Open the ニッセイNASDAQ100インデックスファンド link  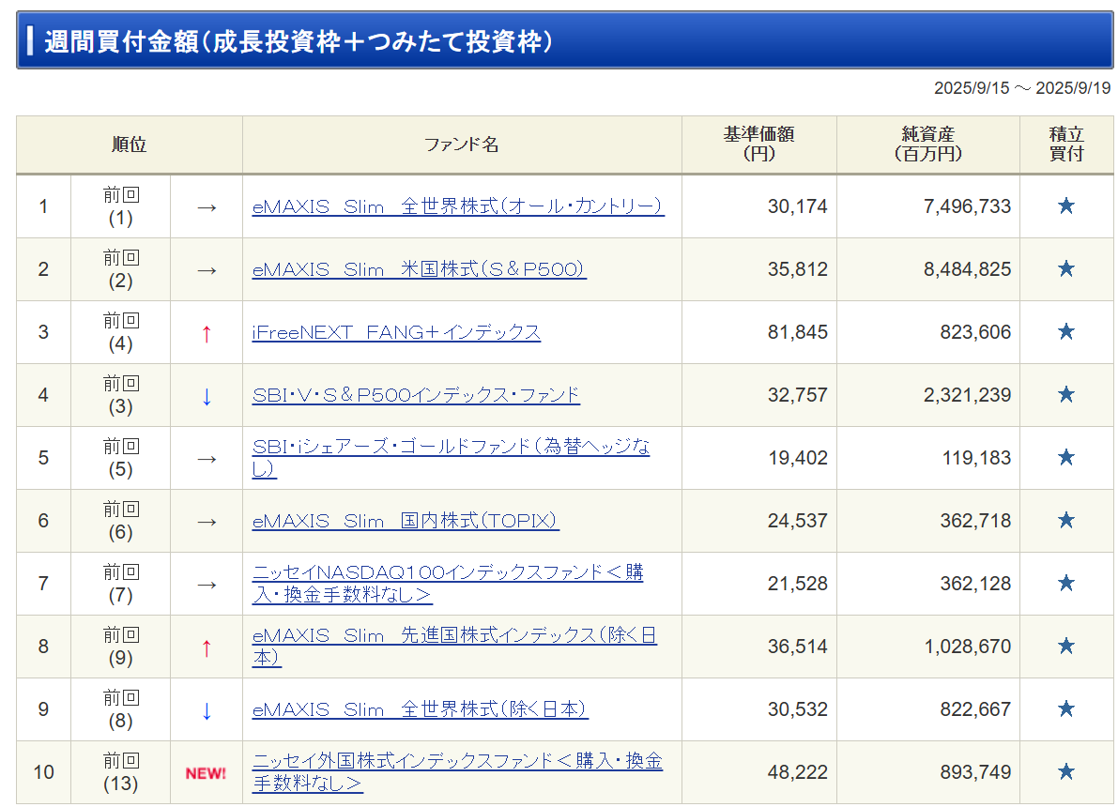point(449,572)
